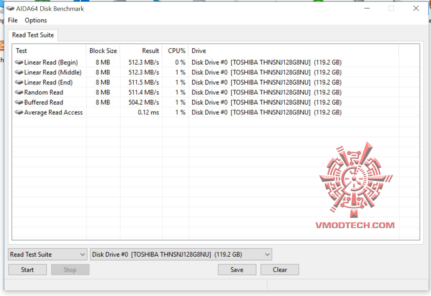431x296 pixels.
Task: Select the Average Read Access row text
Action: click(x=53, y=112)
